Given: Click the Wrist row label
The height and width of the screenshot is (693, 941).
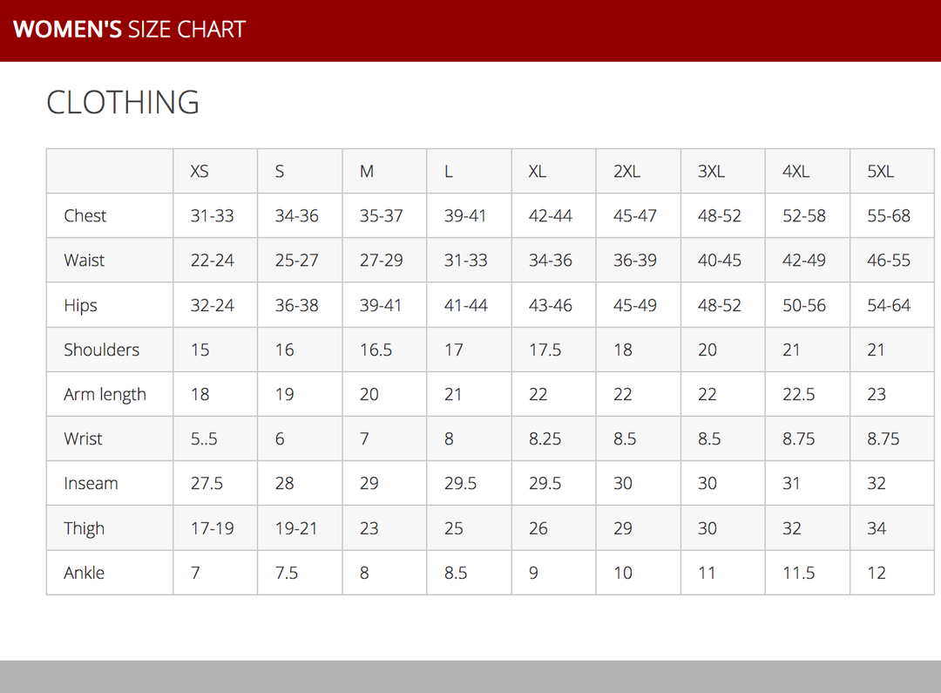Looking at the screenshot, I should click(x=83, y=439).
